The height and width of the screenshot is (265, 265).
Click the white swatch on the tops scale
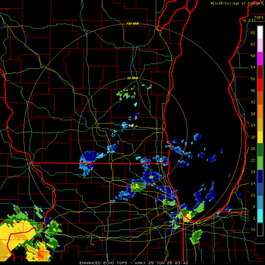point(260,32)
